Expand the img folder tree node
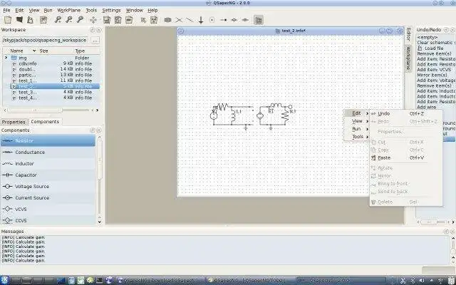Screen dimensions: 456x285 (6, 58)
